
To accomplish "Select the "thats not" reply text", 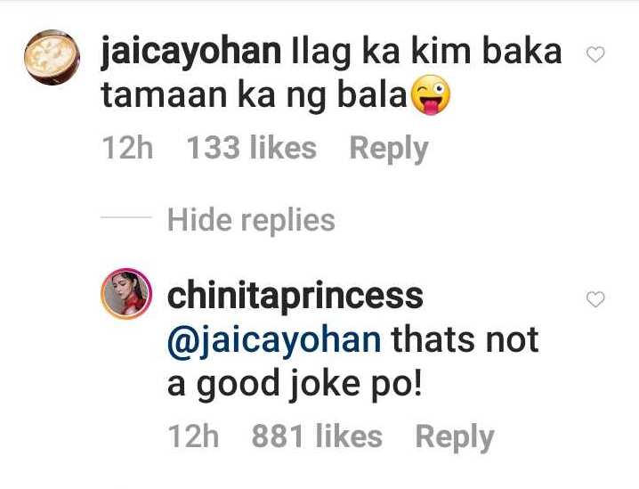I will [465, 340].
